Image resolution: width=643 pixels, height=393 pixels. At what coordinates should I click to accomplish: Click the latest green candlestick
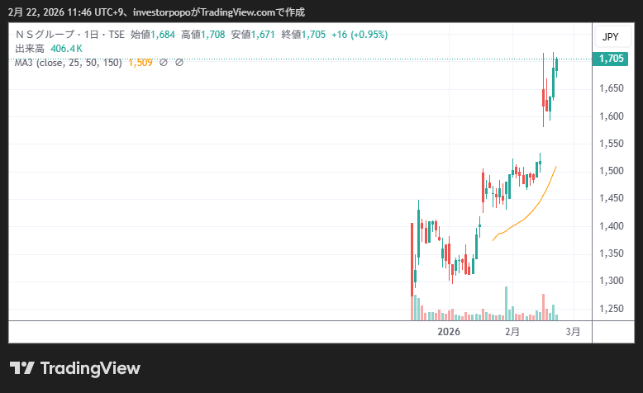(556, 66)
